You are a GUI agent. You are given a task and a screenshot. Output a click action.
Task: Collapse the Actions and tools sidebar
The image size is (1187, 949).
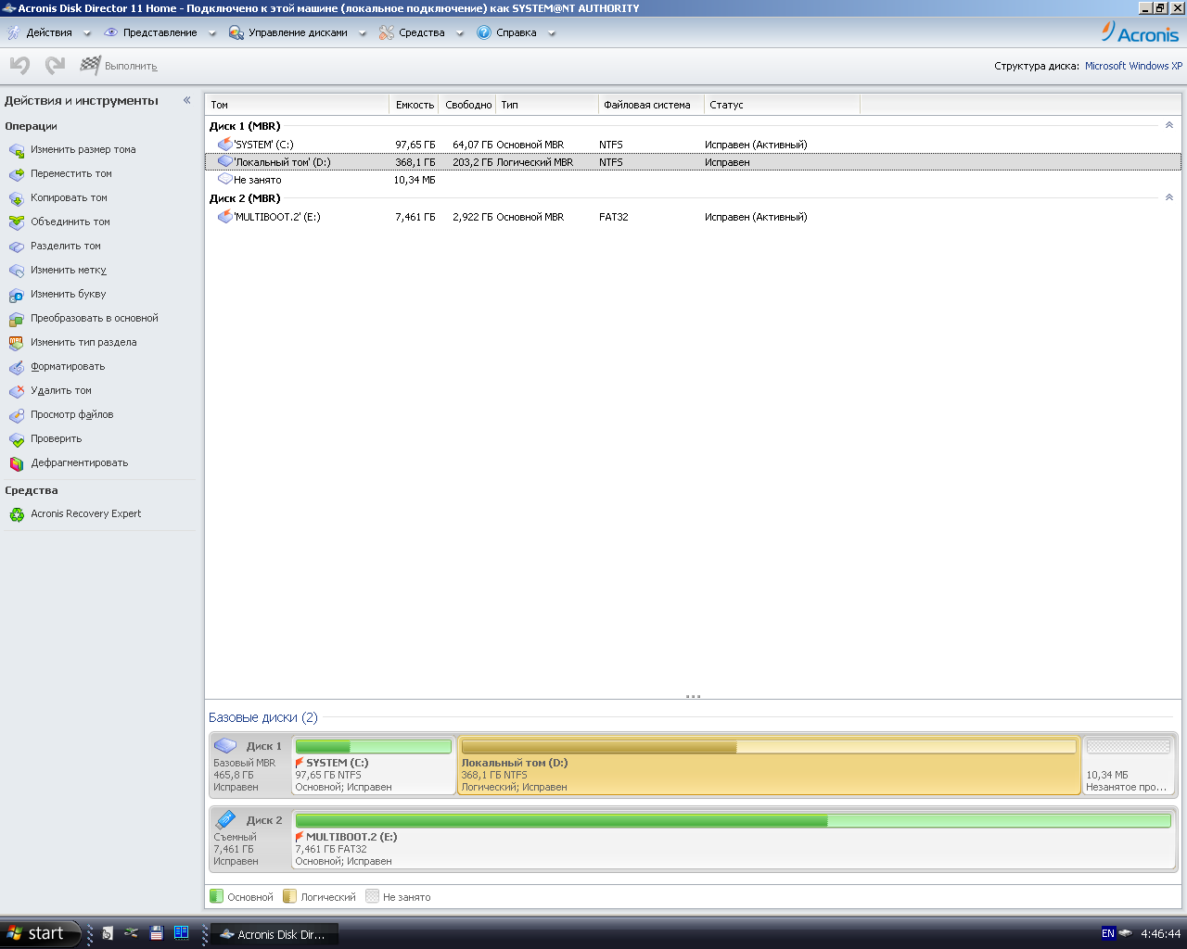pos(186,100)
